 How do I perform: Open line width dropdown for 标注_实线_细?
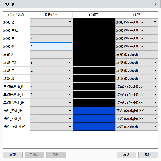(x=51, y=111)
